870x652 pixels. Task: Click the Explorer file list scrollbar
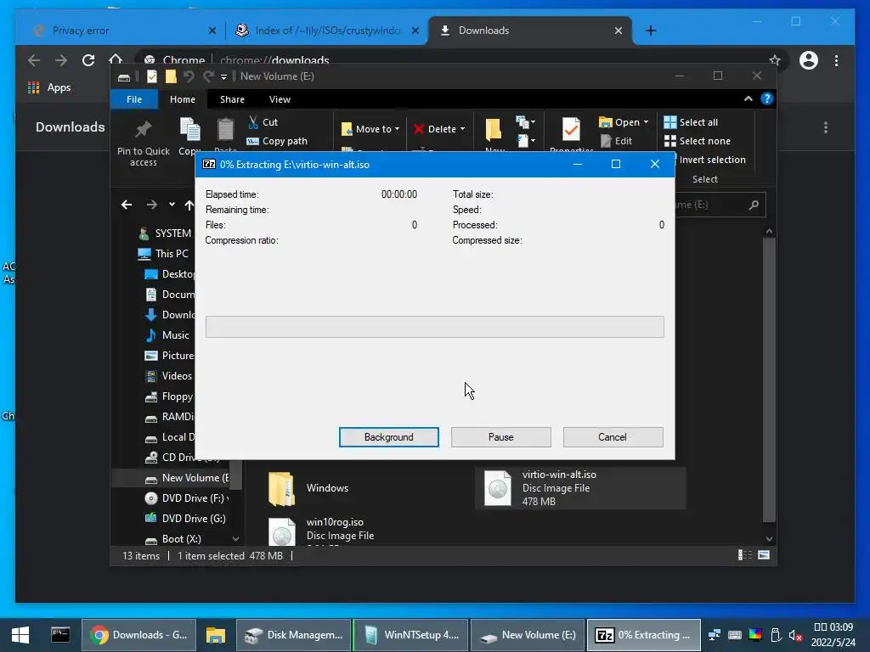coord(768,379)
